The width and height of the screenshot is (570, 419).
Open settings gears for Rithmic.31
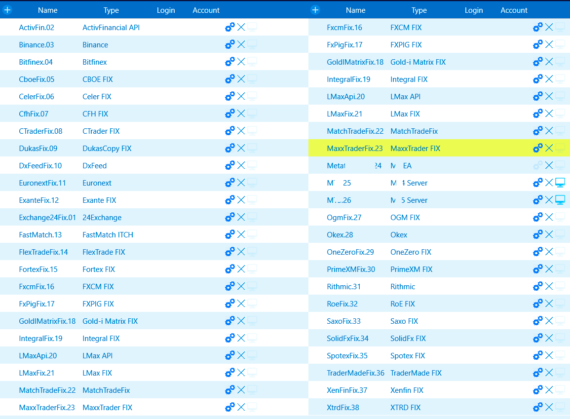point(537,286)
